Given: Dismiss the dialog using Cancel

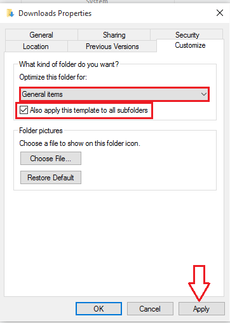Looking at the screenshot, I should [x=150, y=309].
